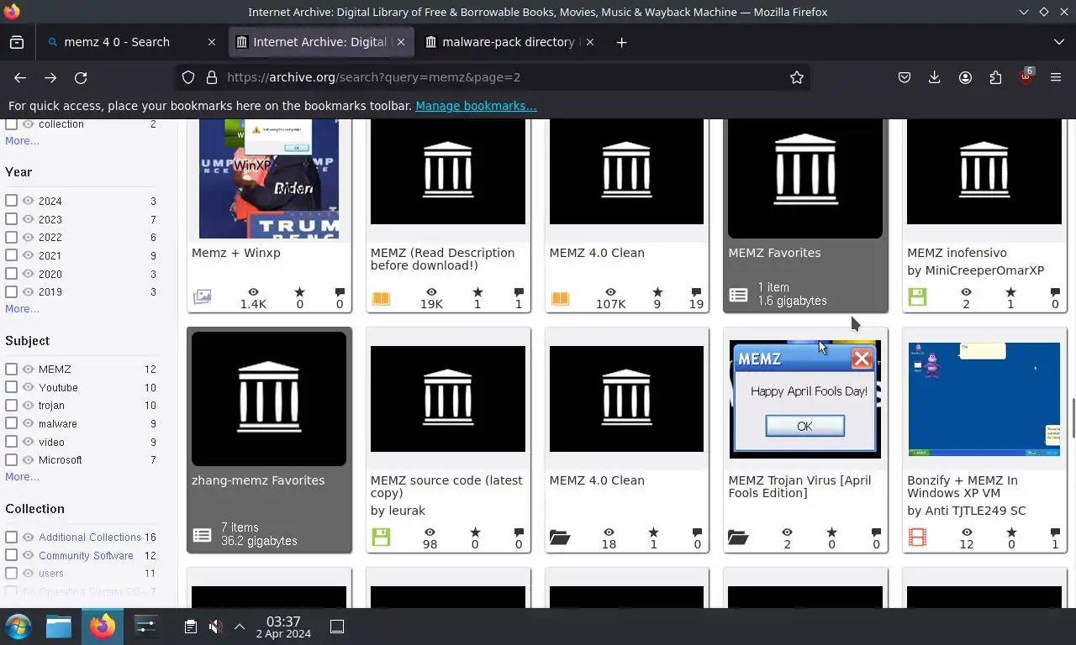
Task: Click the shield tracking protection icon
Action: click(x=188, y=77)
